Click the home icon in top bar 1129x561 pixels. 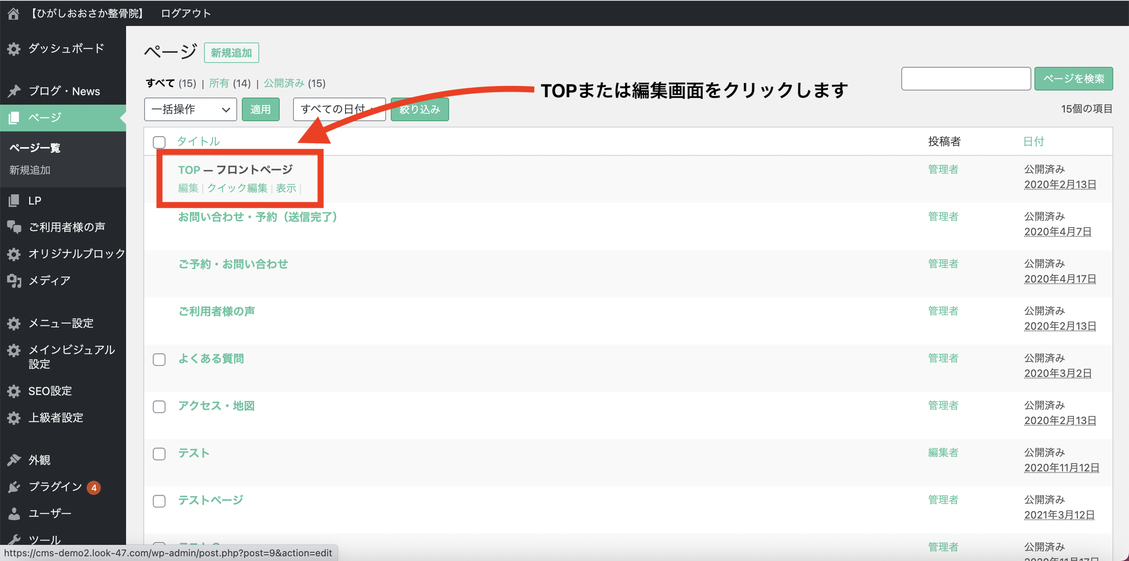[x=13, y=13]
